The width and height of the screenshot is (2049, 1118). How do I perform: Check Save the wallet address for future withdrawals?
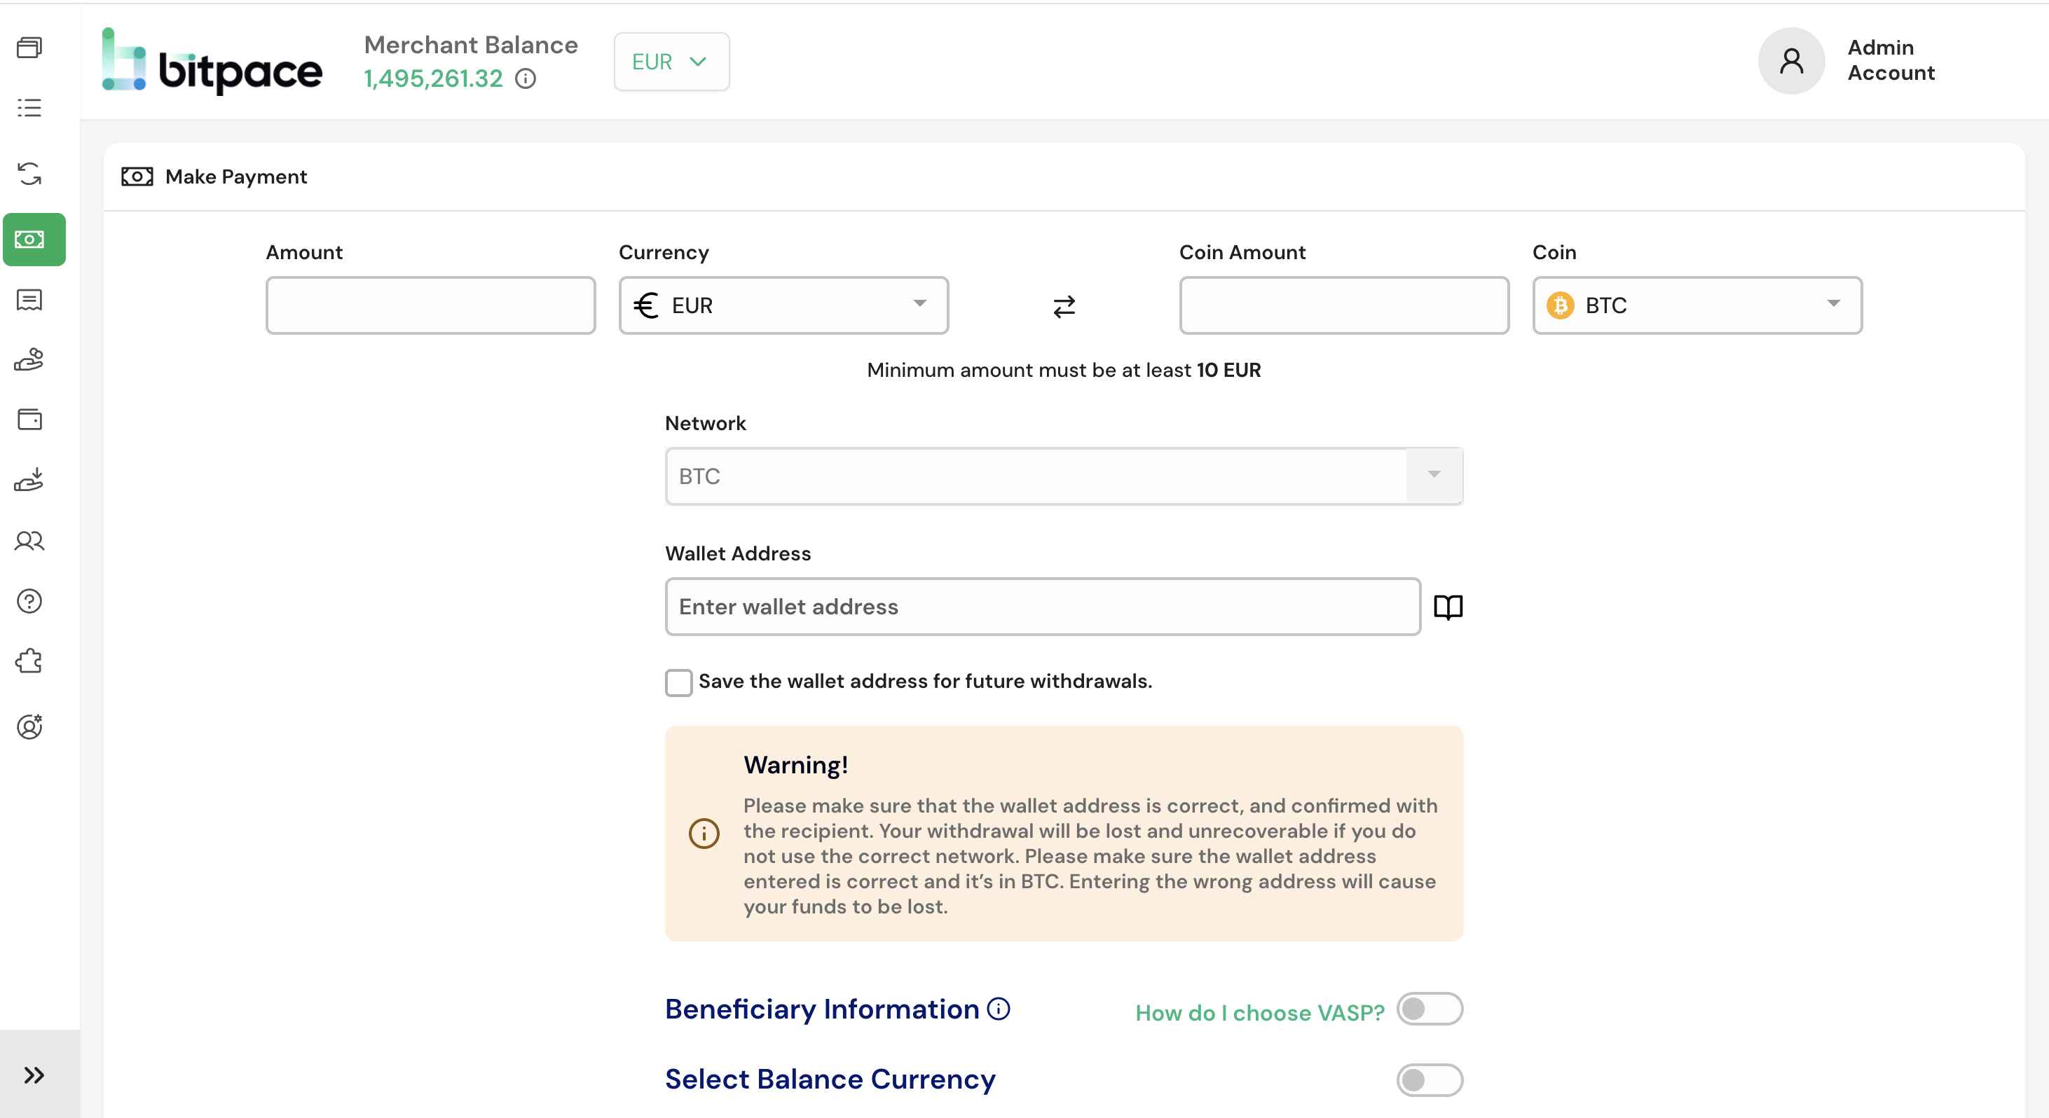coord(678,682)
